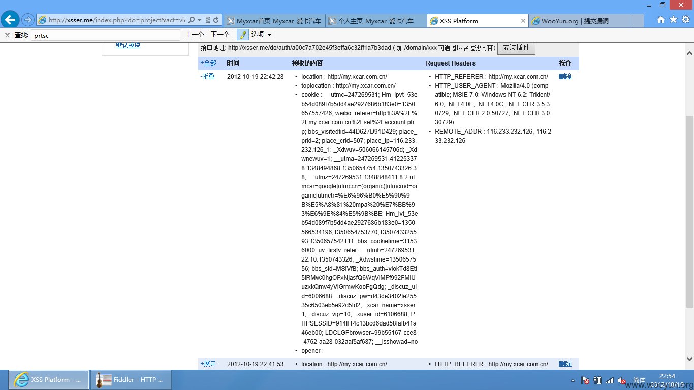
Task: Open the address bar autocomplete dropdown arrow
Action: pos(199,20)
